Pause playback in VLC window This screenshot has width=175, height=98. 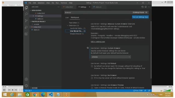[4, 90]
